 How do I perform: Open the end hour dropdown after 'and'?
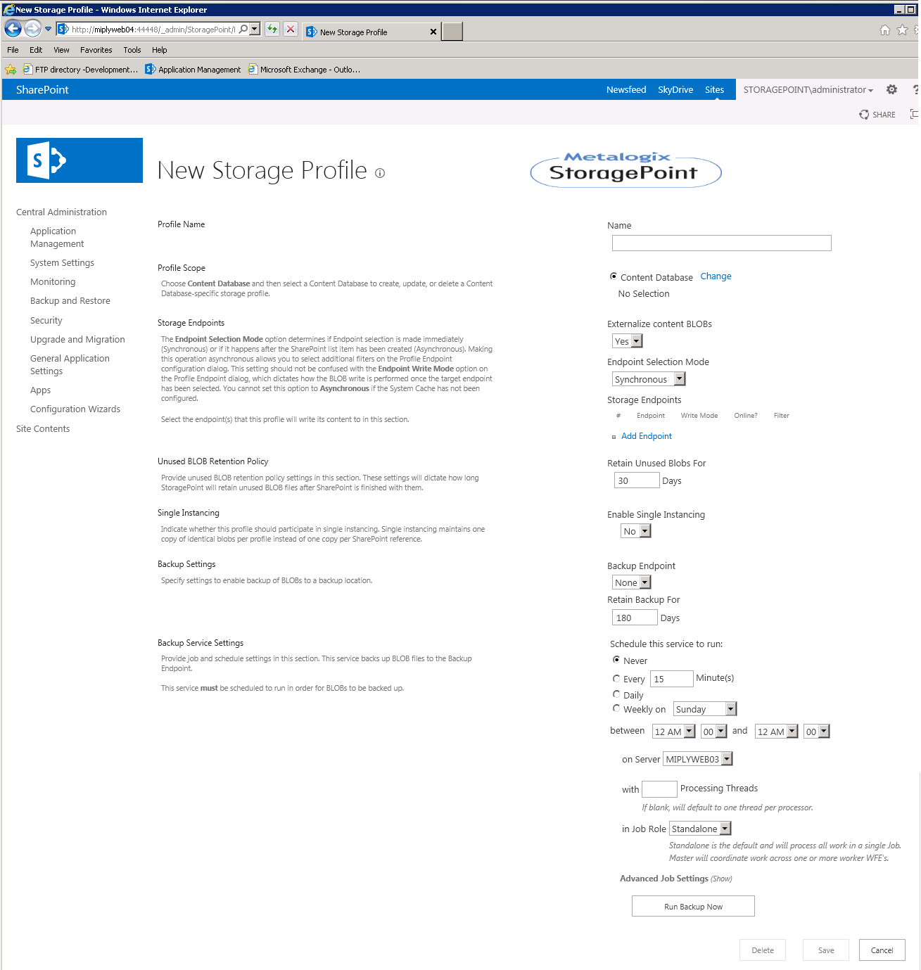[x=777, y=732]
